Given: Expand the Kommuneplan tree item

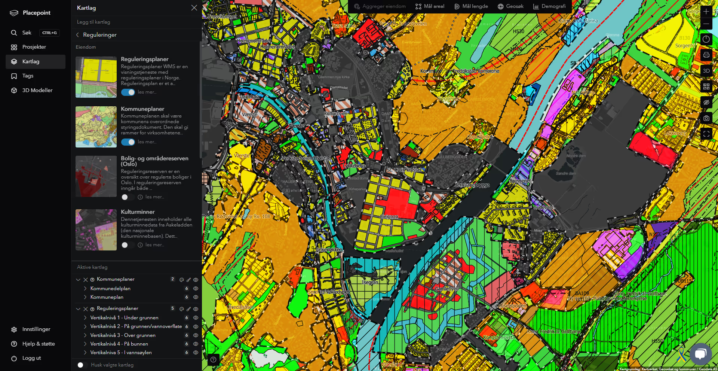Looking at the screenshot, I should (85, 297).
